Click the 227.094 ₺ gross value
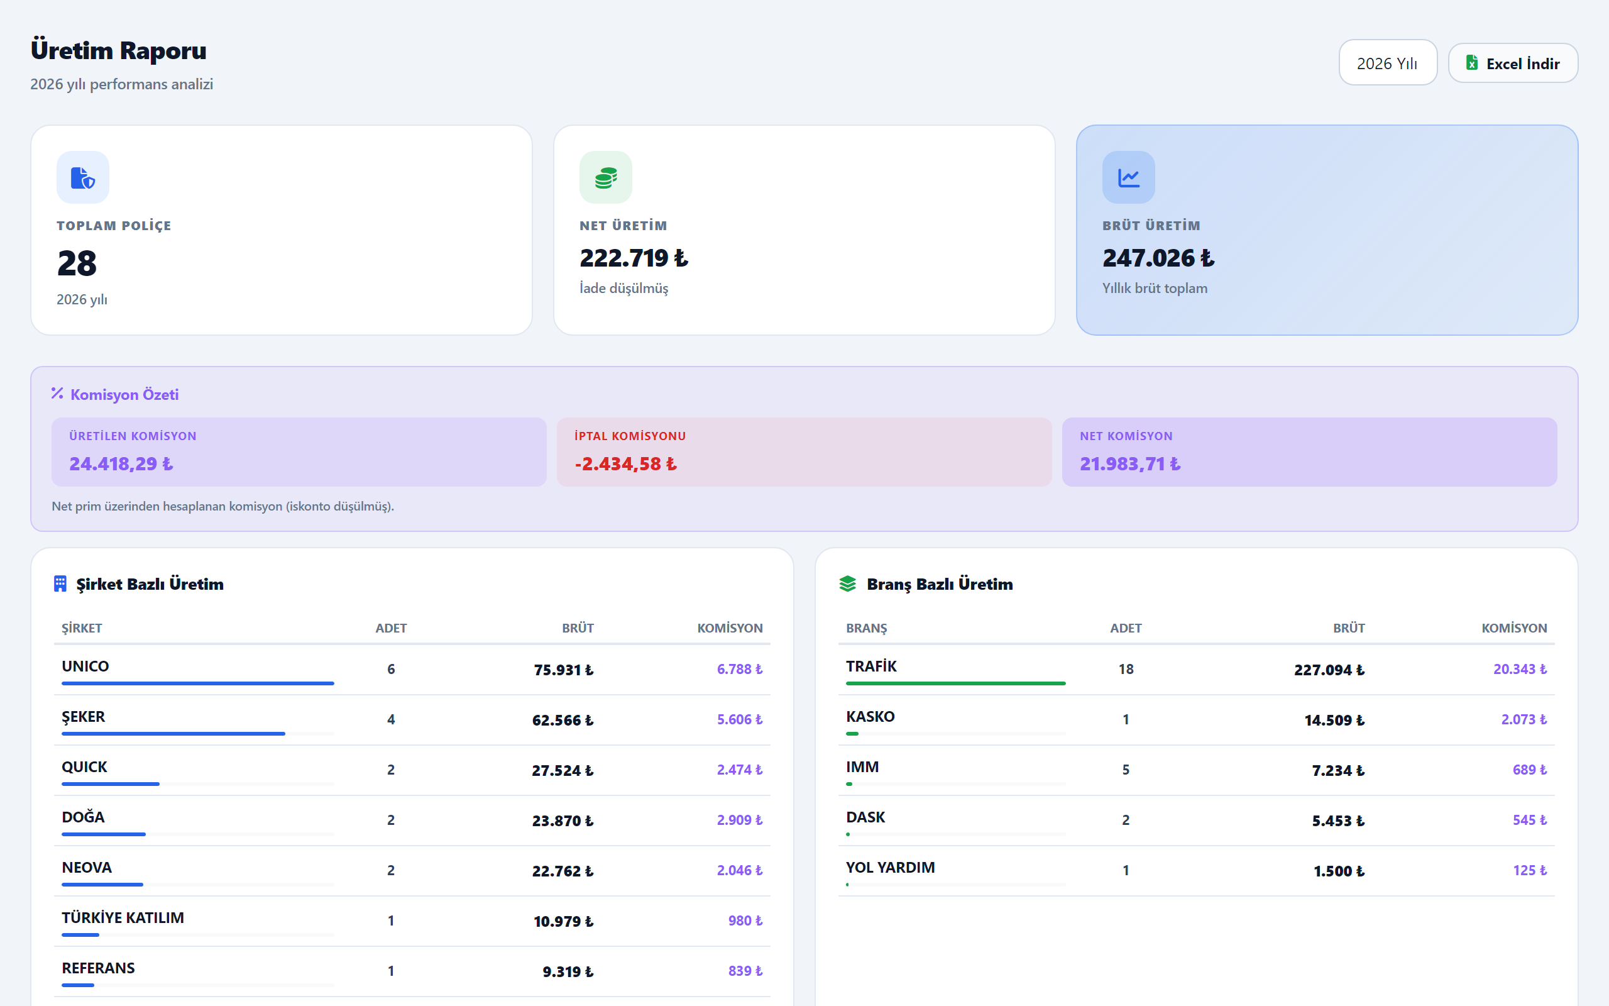1609x1006 pixels. (1329, 670)
